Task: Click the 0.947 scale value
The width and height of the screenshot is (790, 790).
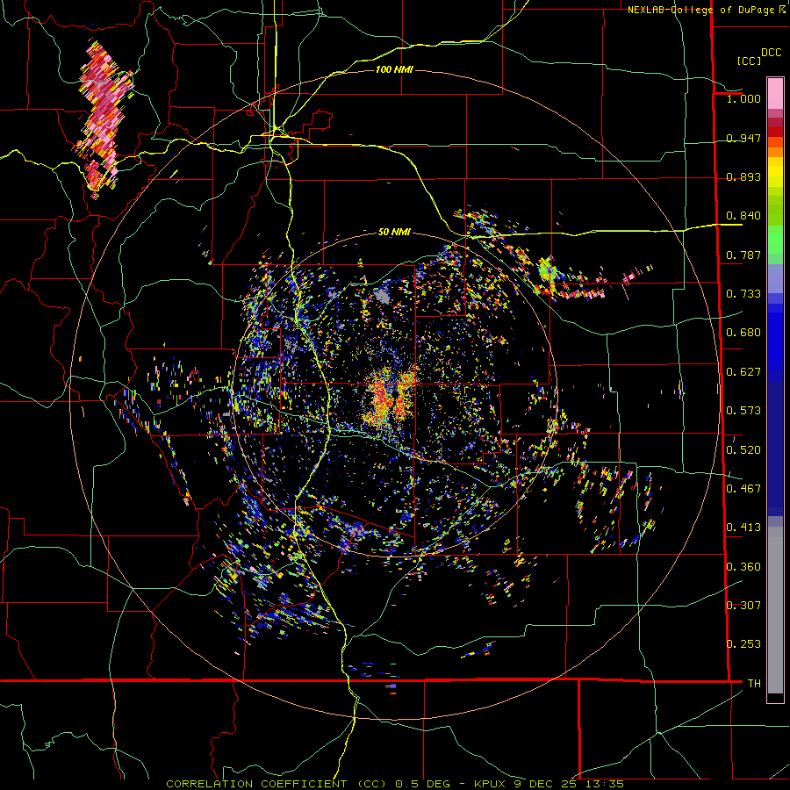Action: click(x=743, y=138)
